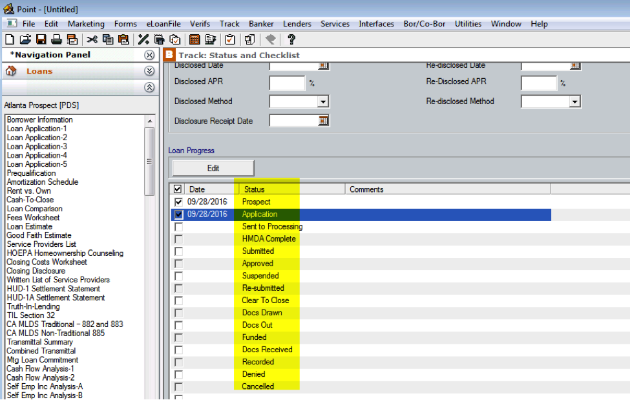Open the calculator icon in toolbar
This screenshot has width=630, height=400.
194,39
